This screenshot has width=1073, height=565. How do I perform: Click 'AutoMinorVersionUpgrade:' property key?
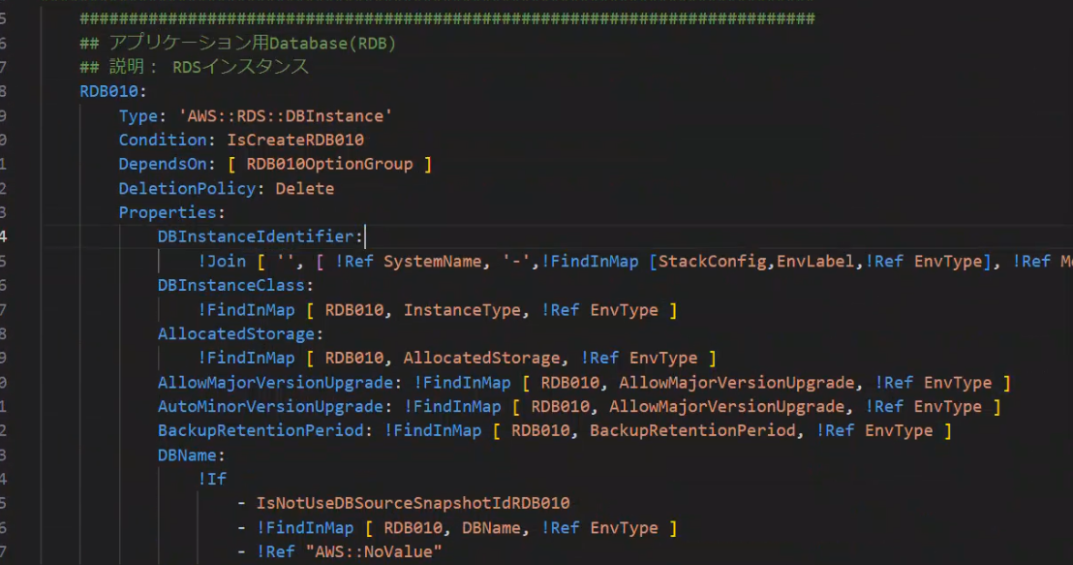274,407
